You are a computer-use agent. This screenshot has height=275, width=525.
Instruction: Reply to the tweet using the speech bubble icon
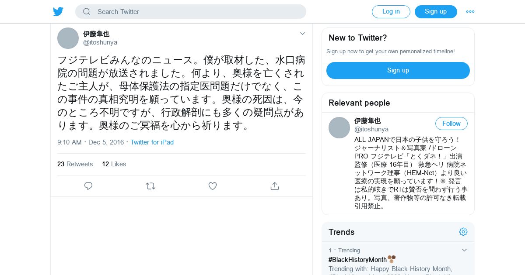[x=88, y=186]
